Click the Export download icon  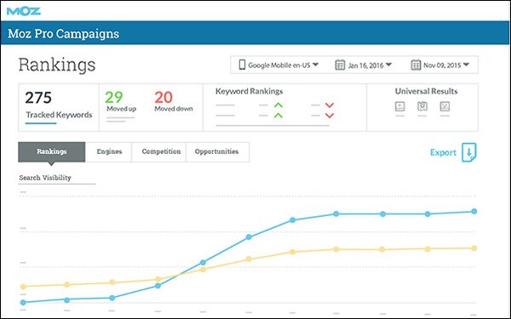[x=469, y=152]
